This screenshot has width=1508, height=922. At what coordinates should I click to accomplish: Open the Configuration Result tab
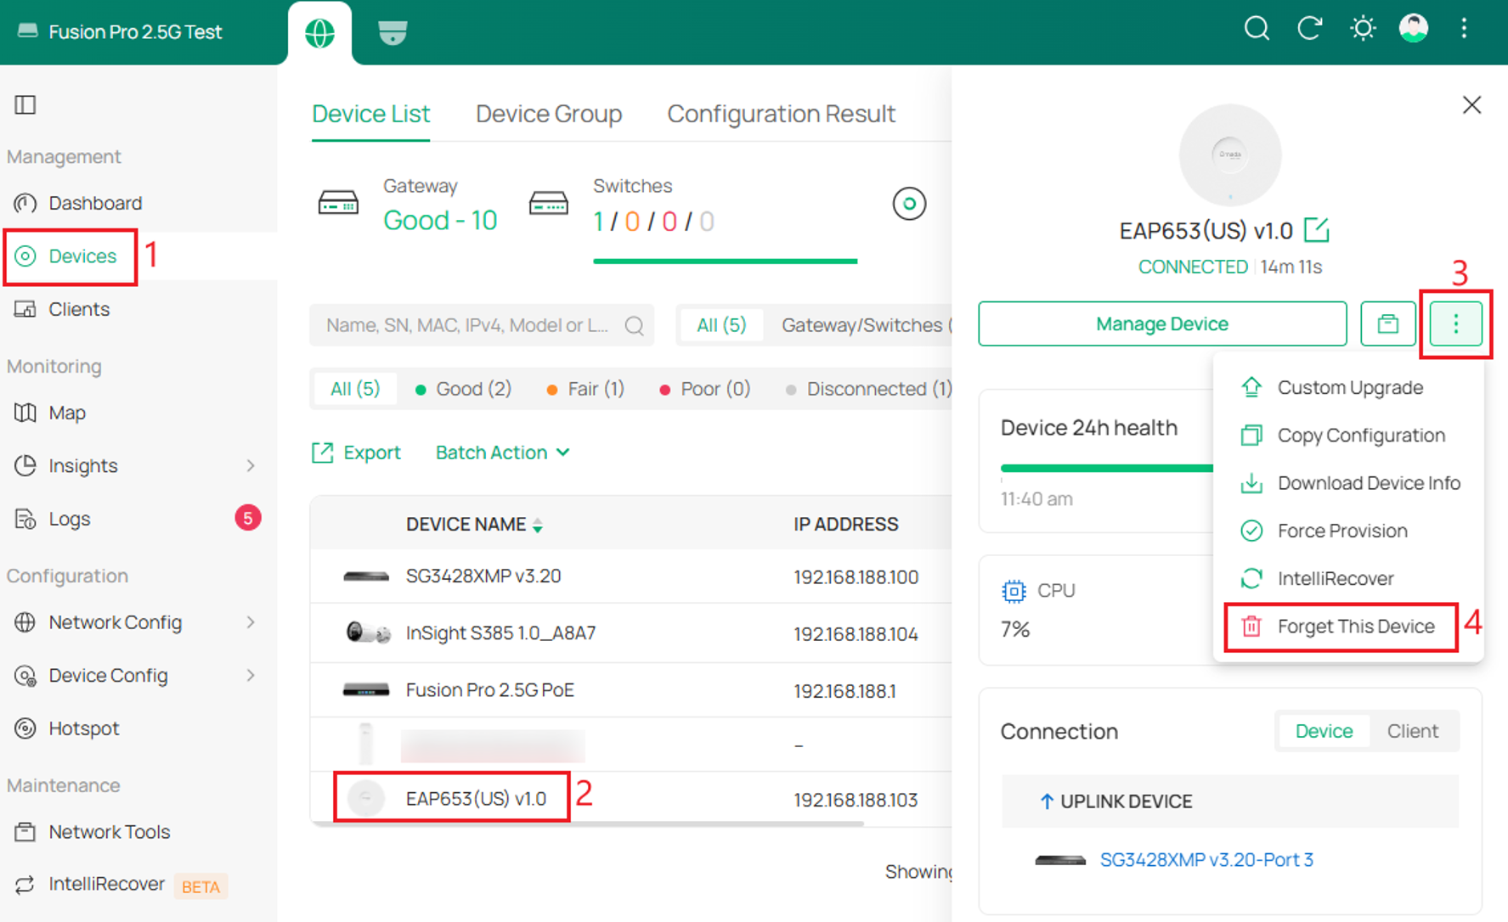point(781,114)
